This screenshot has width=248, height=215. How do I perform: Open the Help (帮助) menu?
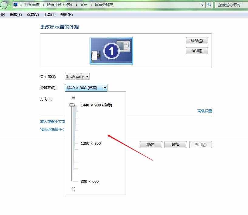point(66,15)
